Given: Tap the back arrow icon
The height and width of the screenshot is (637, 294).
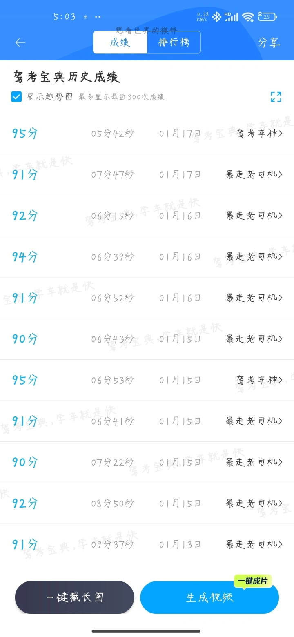Looking at the screenshot, I should tap(20, 42).
